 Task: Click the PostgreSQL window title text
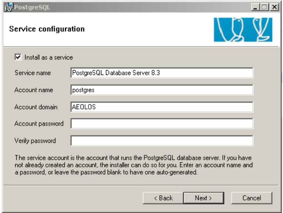[x=32, y=7]
